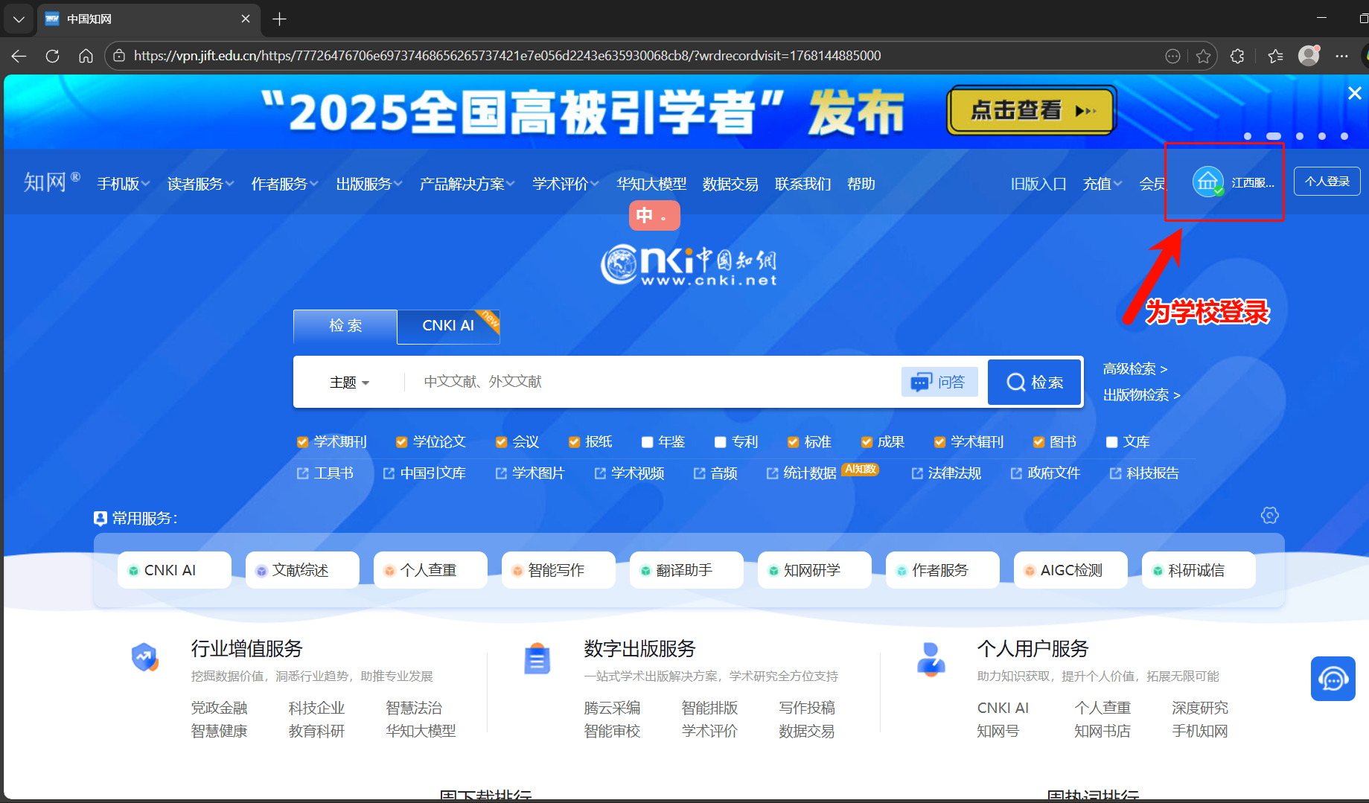
Task: Expand the 出版服务 menu
Action: click(368, 184)
